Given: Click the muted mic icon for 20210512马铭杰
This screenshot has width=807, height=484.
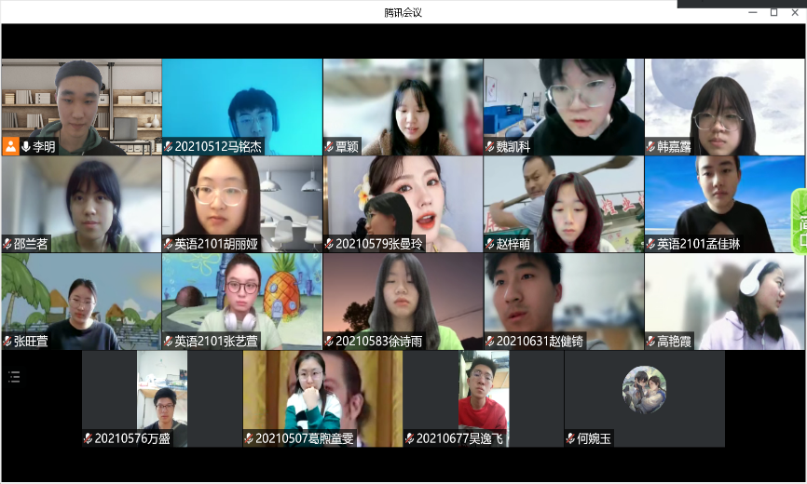Looking at the screenshot, I should click(169, 147).
